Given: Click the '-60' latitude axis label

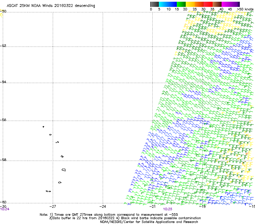Looking at the screenshot, I should 3,202.
